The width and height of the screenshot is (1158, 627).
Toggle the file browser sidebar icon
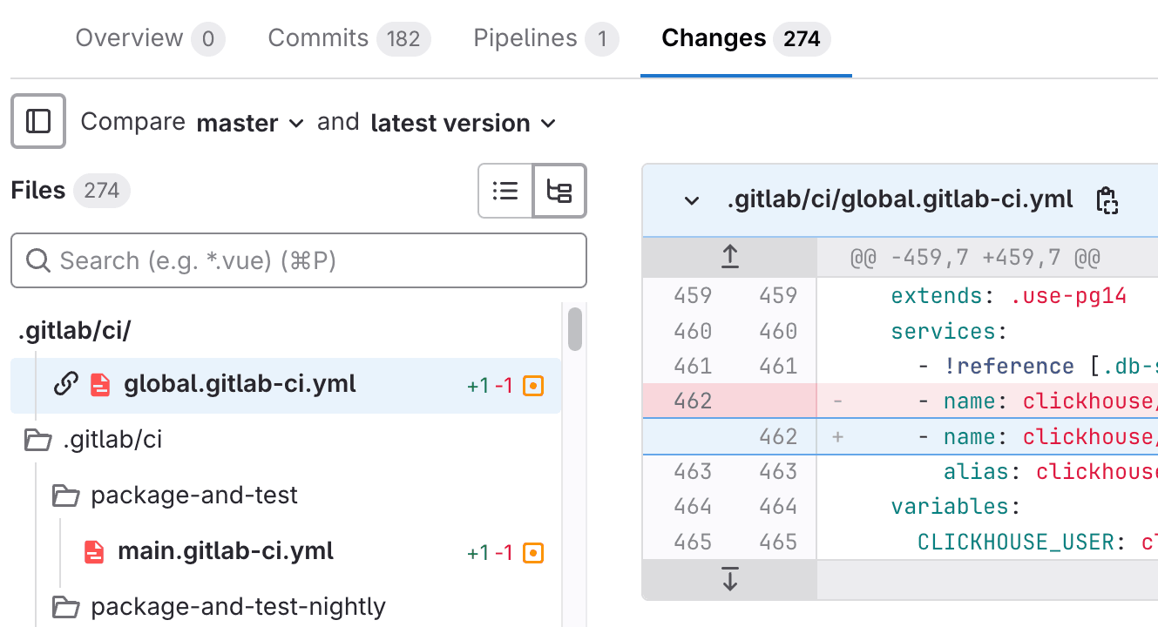pyautogui.click(x=38, y=122)
